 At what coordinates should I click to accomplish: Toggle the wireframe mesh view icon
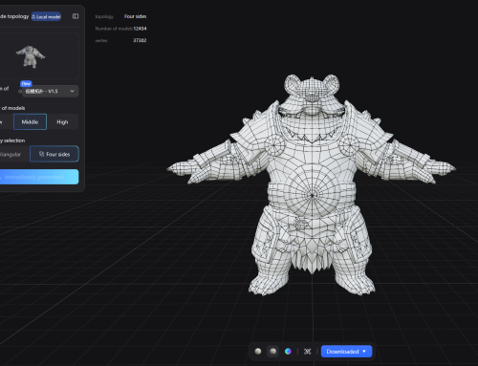307,352
